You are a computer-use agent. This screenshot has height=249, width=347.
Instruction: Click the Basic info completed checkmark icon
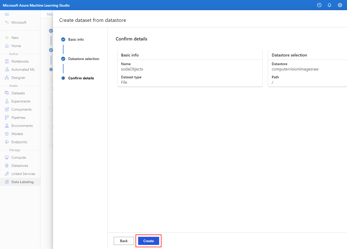63,39
